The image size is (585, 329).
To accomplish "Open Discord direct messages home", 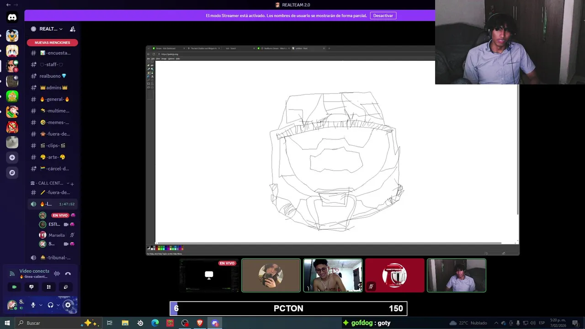I will (12, 17).
